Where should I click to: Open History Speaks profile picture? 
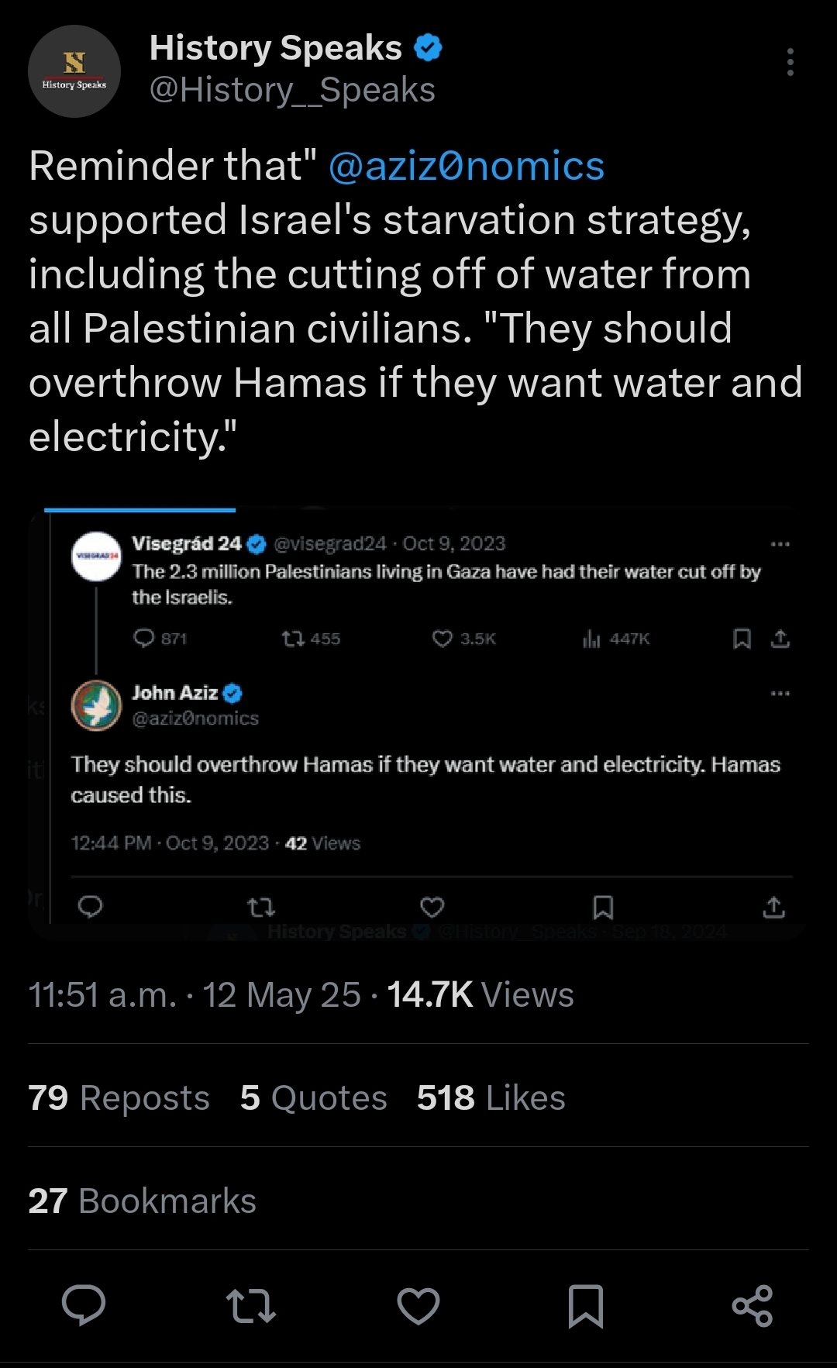point(74,71)
